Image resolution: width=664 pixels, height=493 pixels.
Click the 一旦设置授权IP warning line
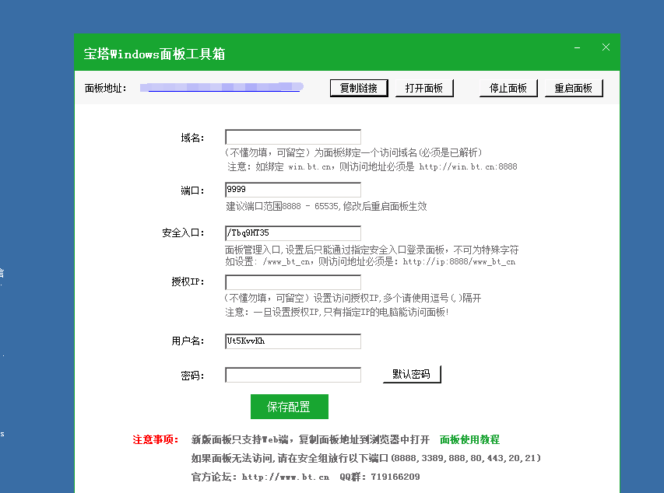pyautogui.click(x=336, y=313)
